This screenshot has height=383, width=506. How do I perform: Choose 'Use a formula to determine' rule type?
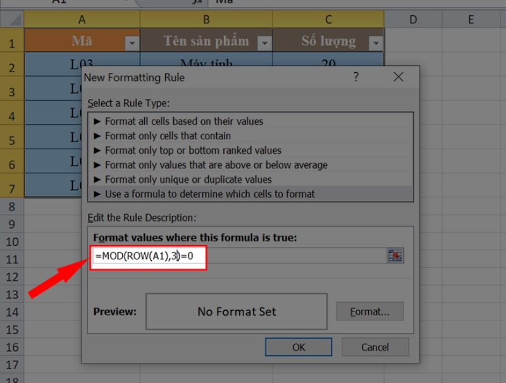209,194
